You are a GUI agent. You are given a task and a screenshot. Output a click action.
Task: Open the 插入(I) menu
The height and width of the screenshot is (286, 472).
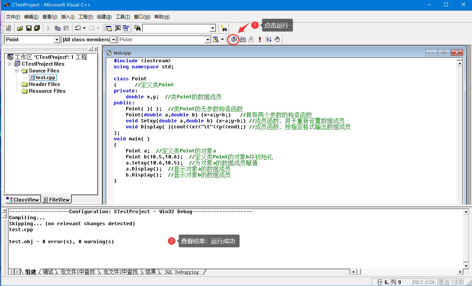(68, 17)
